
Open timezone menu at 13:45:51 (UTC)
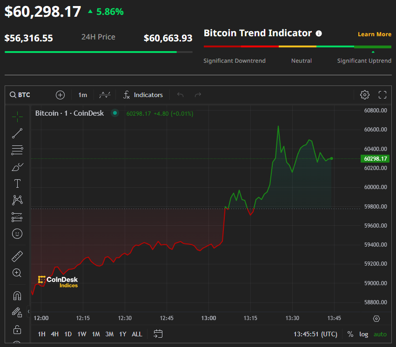(x=315, y=334)
